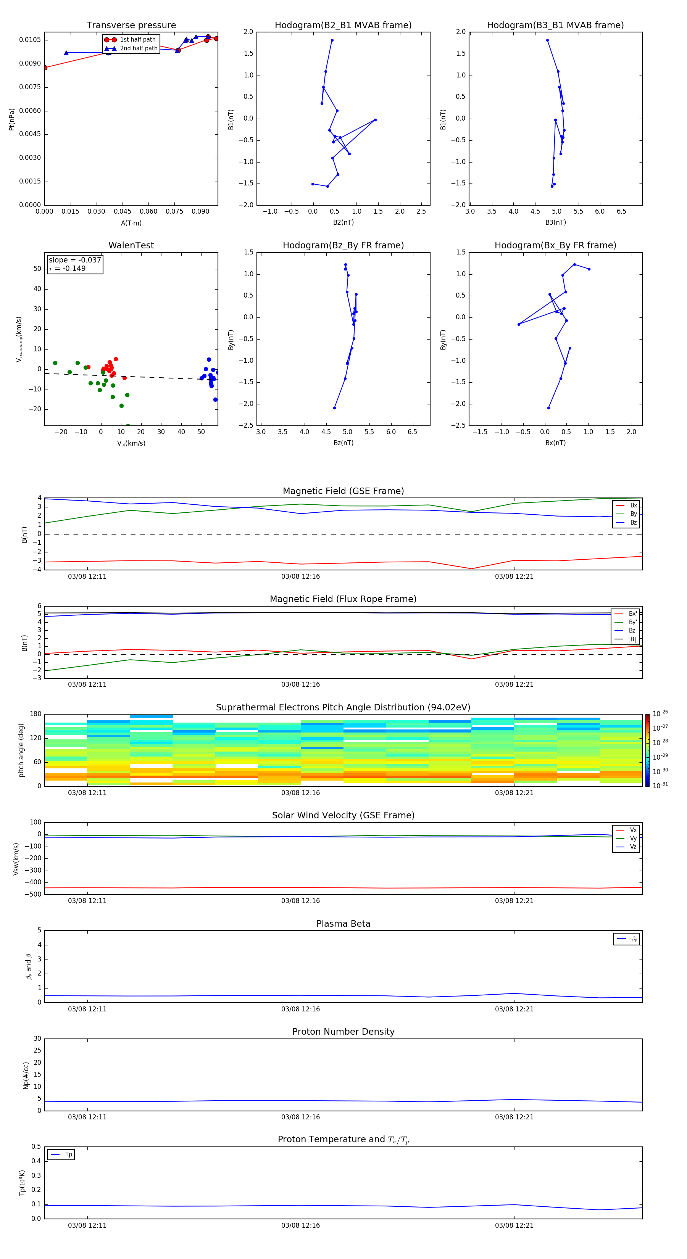Click 'Hodogram(Bx_By FR frame)' title
The image size is (687, 1259).
[x=555, y=245]
